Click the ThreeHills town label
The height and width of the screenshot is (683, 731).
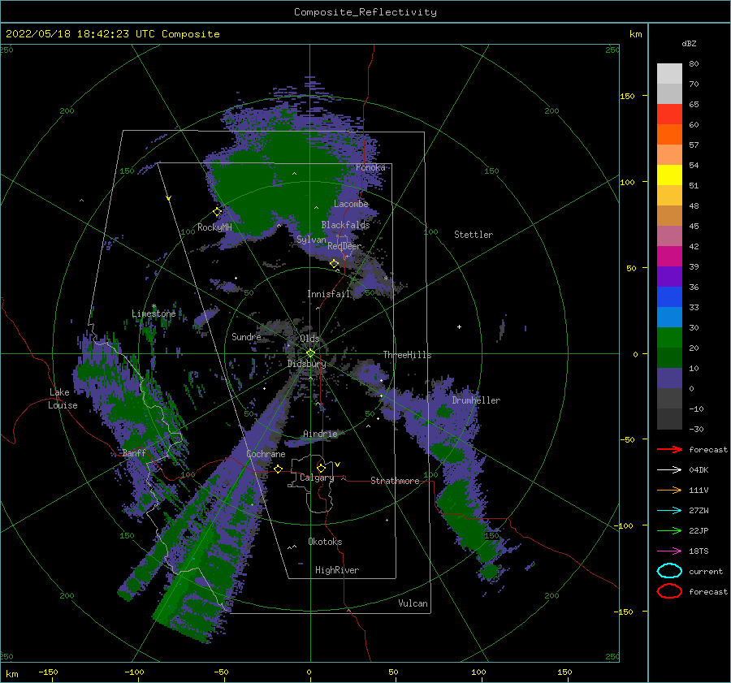[x=407, y=355]
